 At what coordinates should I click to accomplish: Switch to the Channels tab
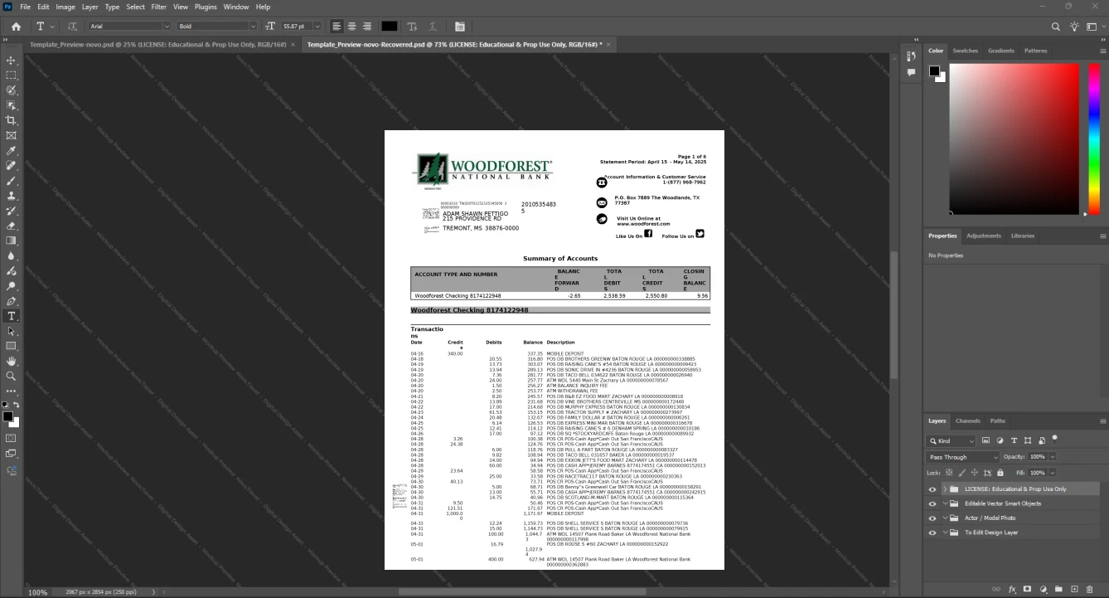click(967, 421)
